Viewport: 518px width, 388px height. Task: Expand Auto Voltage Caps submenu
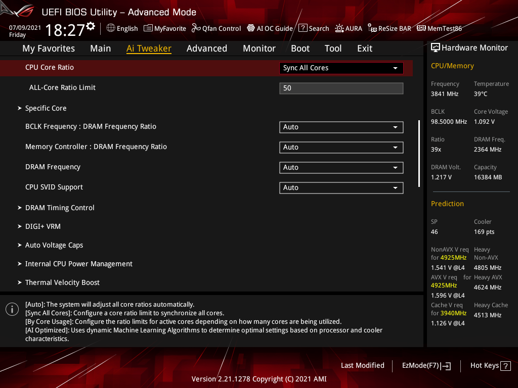click(x=54, y=245)
